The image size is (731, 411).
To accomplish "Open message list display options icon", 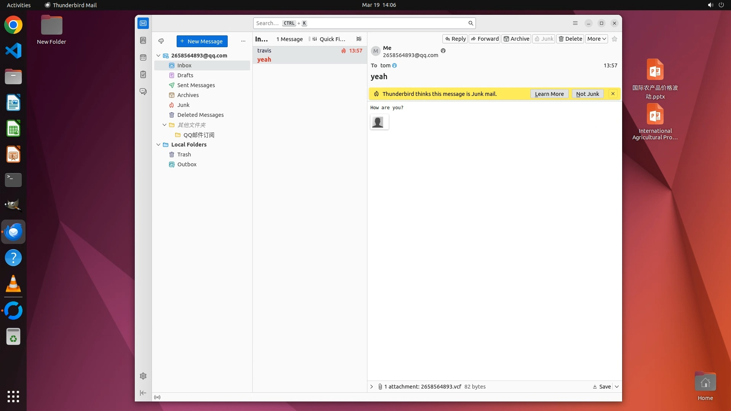I will (359, 39).
